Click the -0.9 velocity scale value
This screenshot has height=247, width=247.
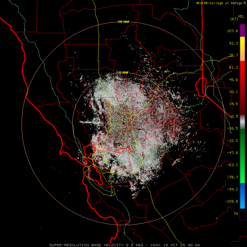[x=234, y=116]
